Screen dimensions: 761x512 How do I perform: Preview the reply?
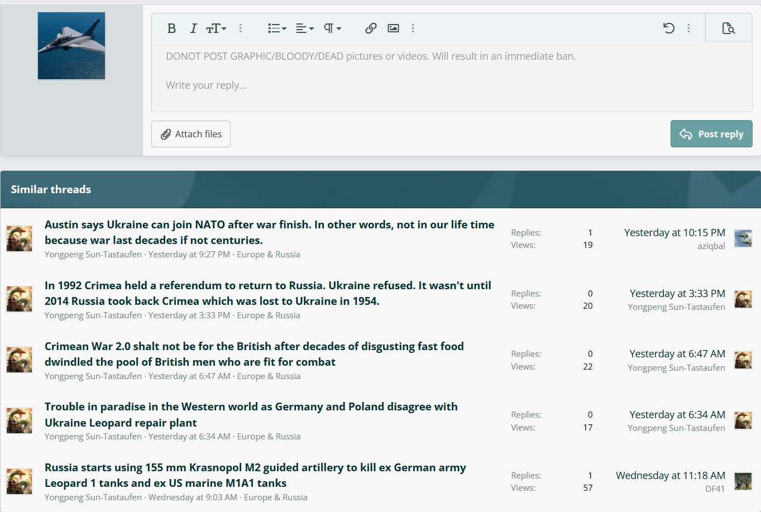pos(728,28)
